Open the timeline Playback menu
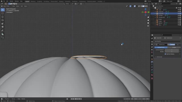Screen dimensions: 182x102 point(8,99)
